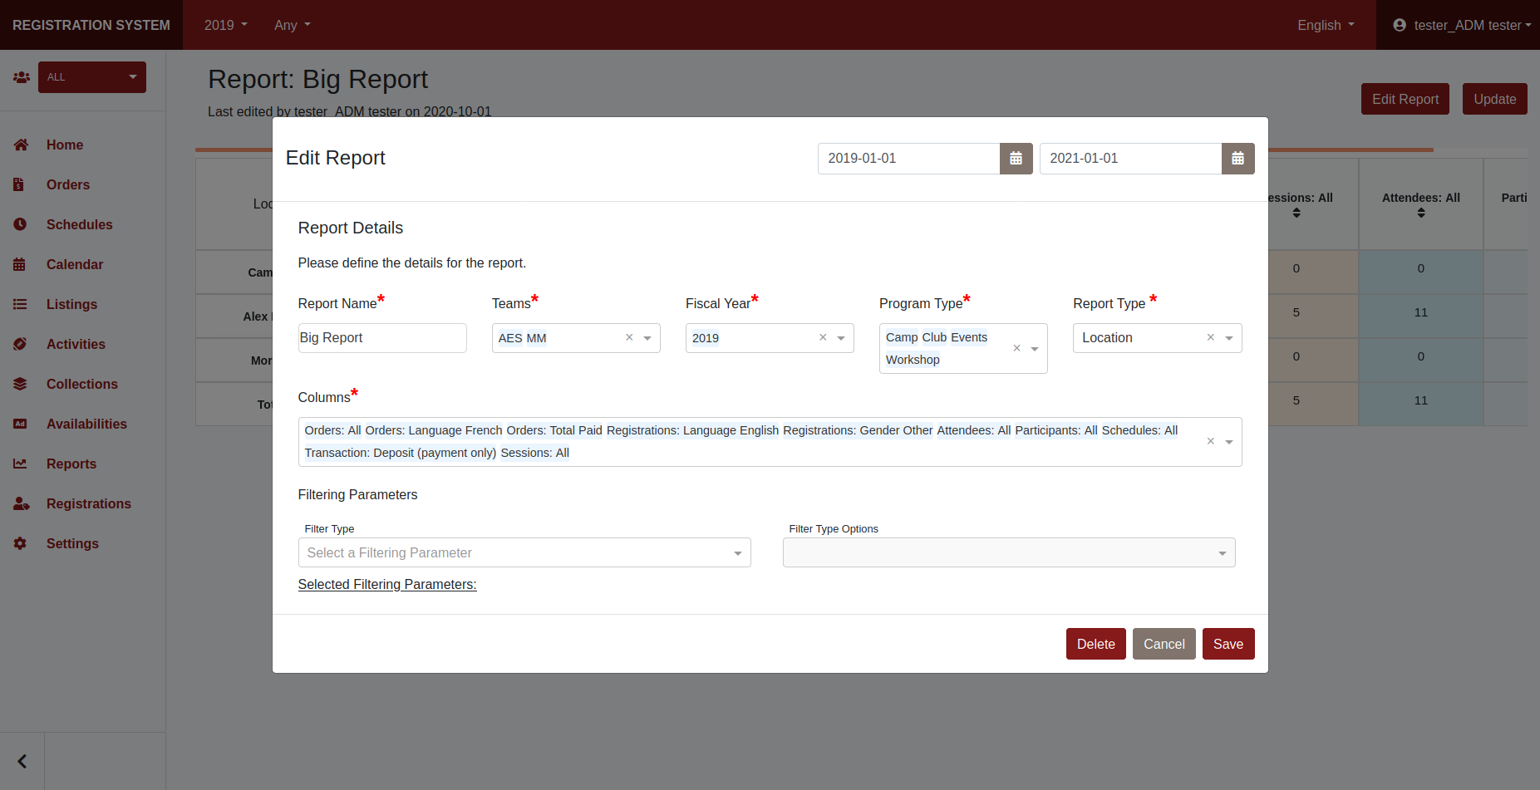The height and width of the screenshot is (790, 1540).
Task: Open the ALL audience dropdown in sidebar
Action: (x=91, y=76)
